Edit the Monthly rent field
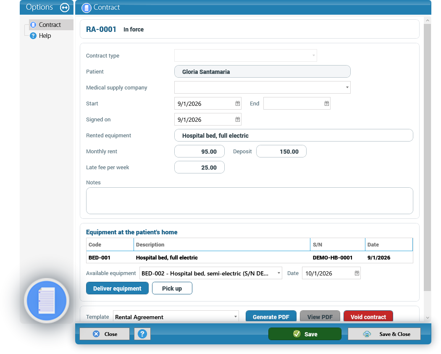The width and height of the screenshot is (441, 354). click(x=199, y=152)
